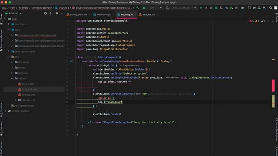
Task: Click the Apply Code Changes icon
Action: coord(211,8)
